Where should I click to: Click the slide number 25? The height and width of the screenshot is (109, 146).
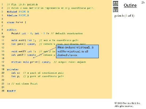(x=143, y=2)
